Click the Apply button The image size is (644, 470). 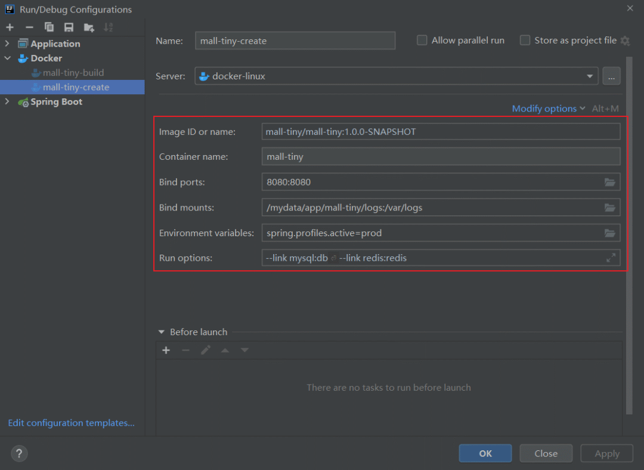click(606, 453)
